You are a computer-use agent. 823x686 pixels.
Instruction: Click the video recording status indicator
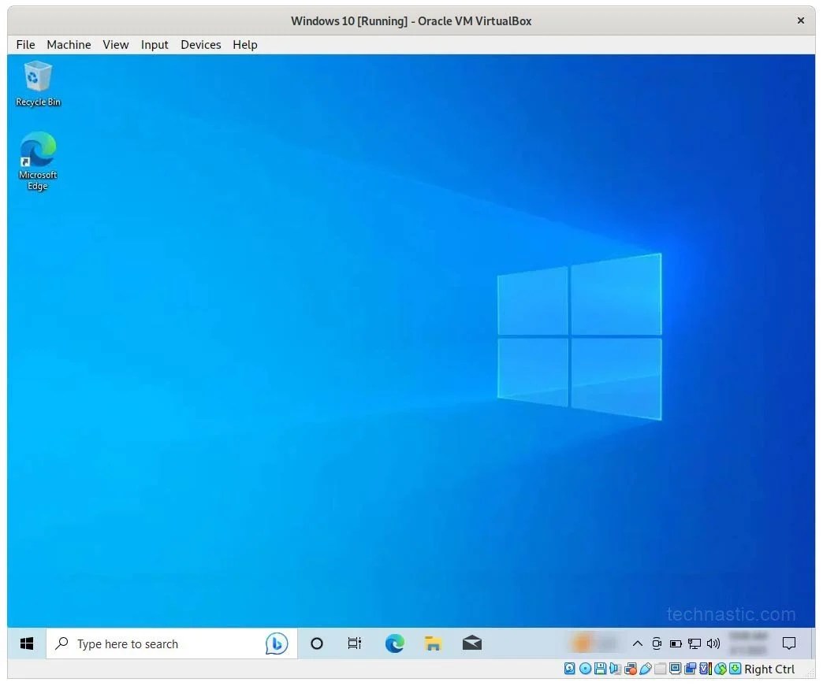point(691,669)
